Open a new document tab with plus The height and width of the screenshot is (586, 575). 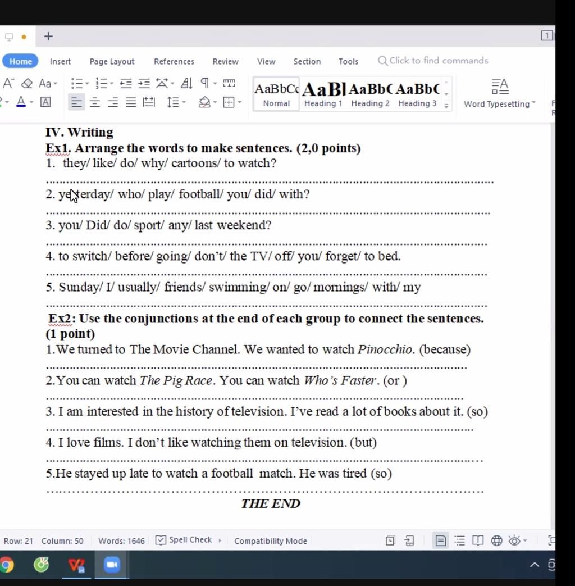(48, 37)
